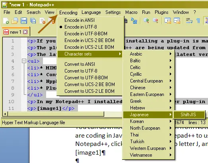The image size is (208, 163).
Task: Click the horizontal scrollbar left arrow
Action: point(5,114)
